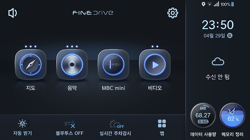Launch the 음악 music disc icon
The height and width of the screenshot is (140, 250).
click(72, 64)
